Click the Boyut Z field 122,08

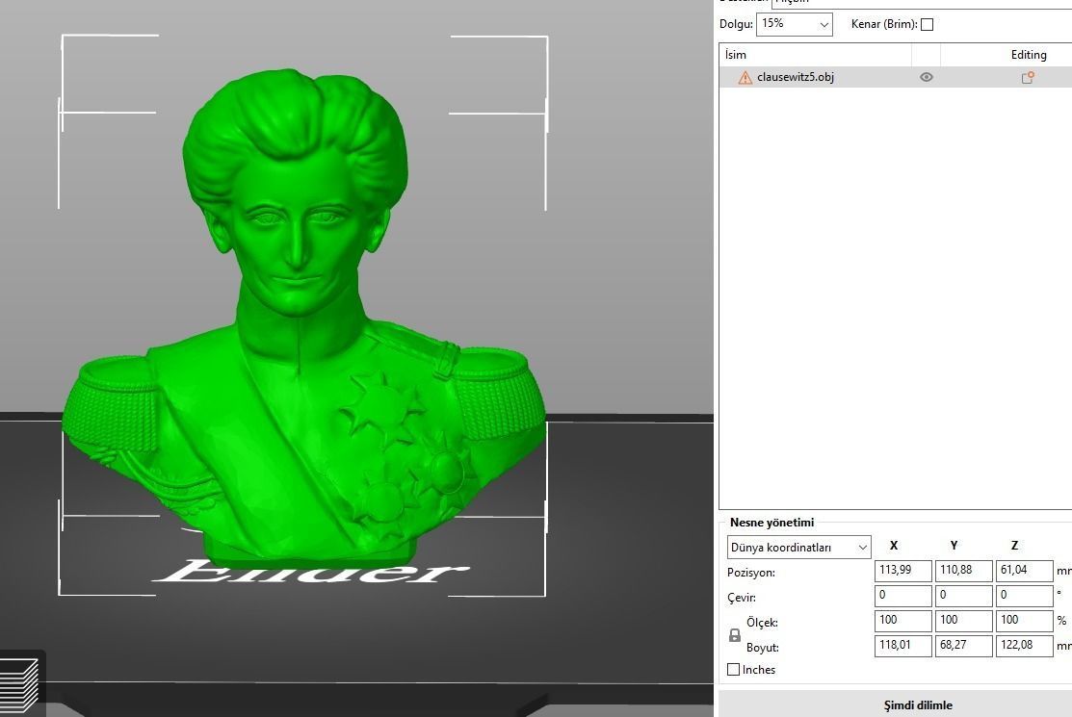coord(1024,645)
